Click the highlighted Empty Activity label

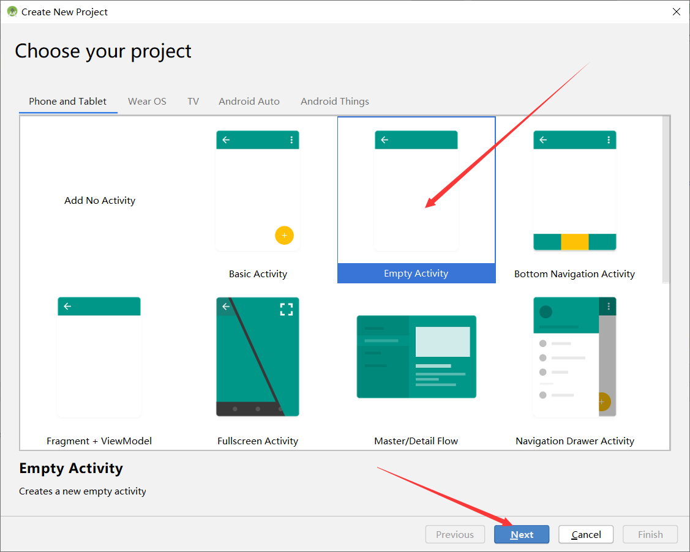[416, 273]
